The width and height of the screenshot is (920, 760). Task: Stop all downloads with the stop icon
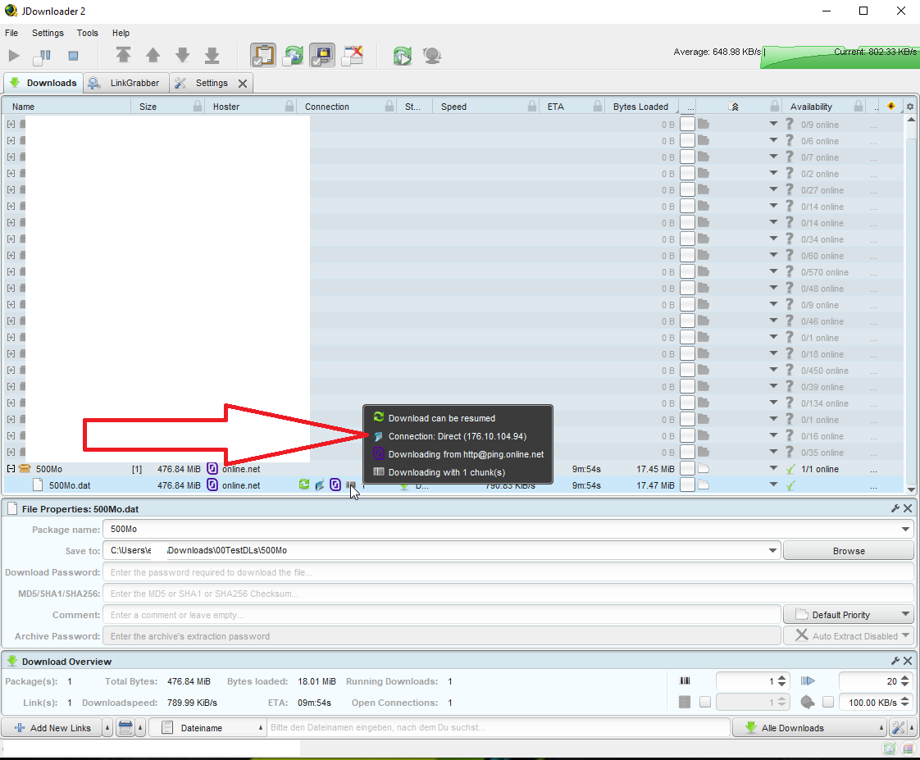[x=73, y=56]
